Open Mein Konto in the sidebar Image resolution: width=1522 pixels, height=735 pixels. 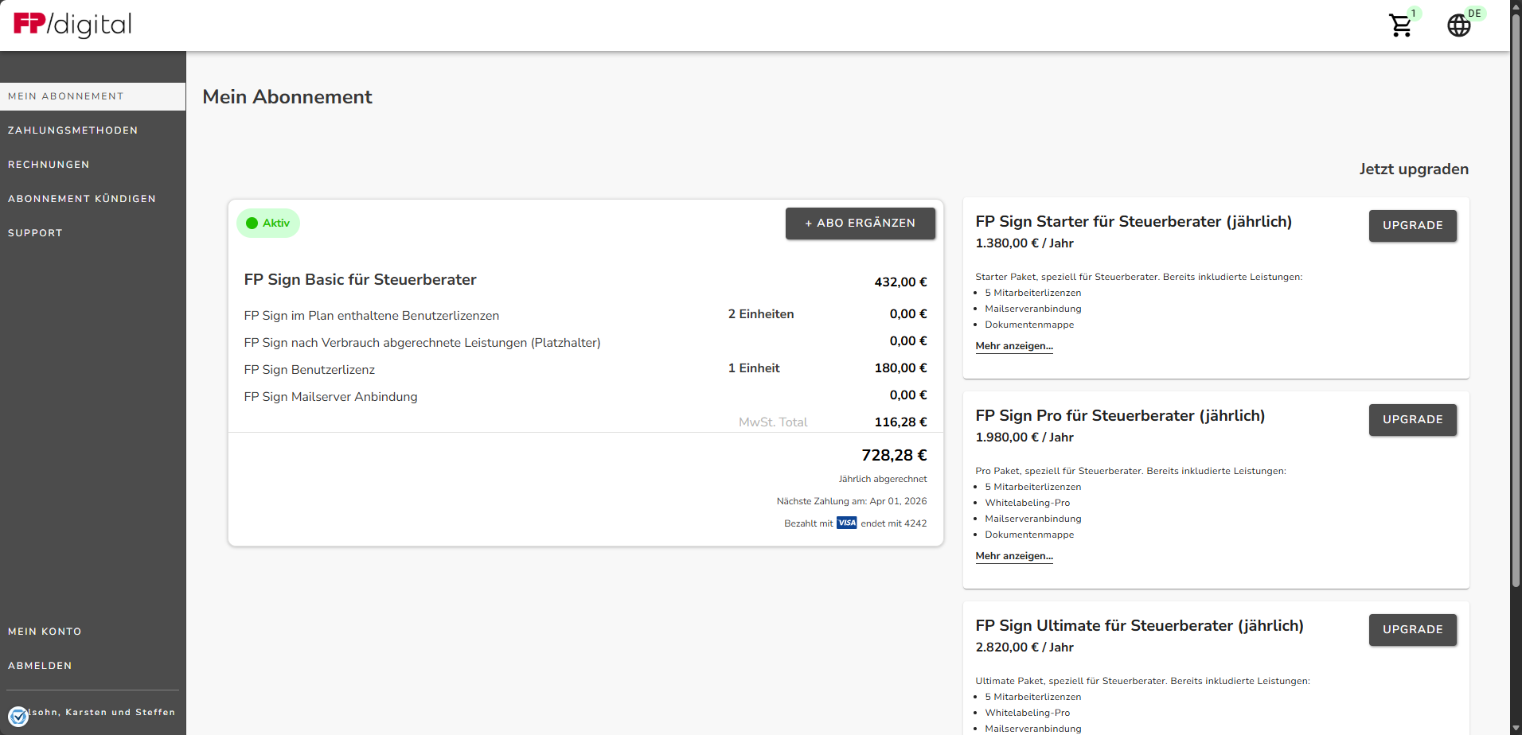click(45, 632)
